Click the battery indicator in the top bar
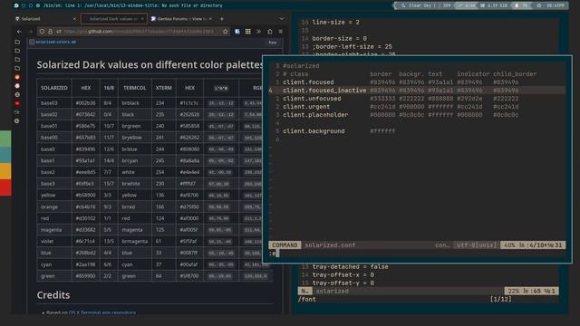The width and height of the screenshot is (580, 326). tap(521, 5)
